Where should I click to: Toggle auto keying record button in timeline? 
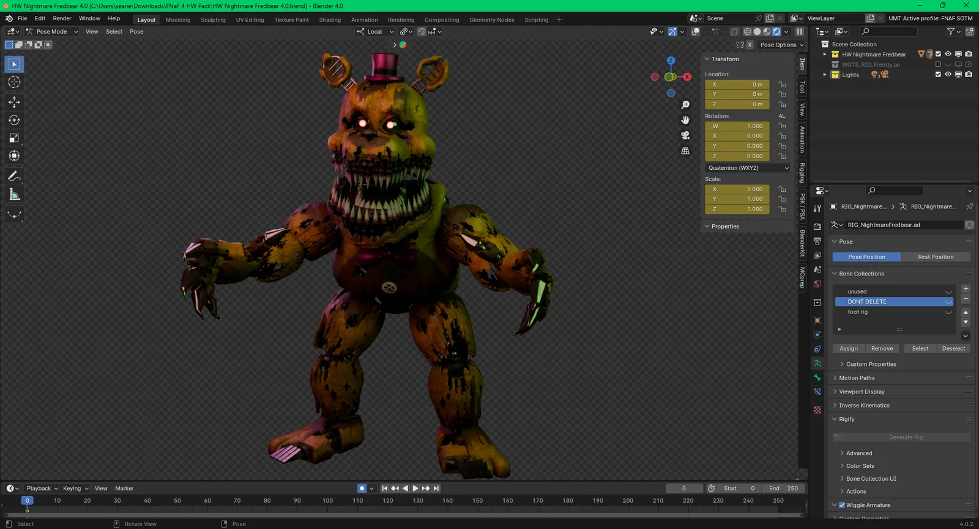coord(362,488)
